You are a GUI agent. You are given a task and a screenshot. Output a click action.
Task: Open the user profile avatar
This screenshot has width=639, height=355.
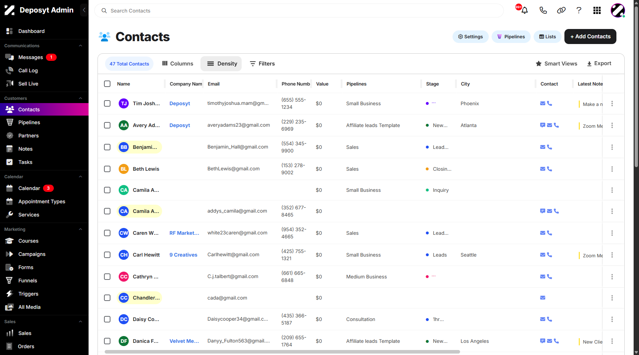point(618,10)
